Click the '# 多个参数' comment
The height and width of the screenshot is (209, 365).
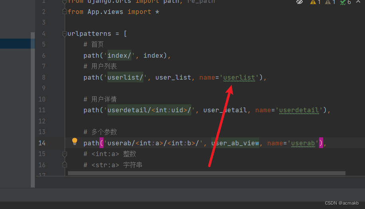[x=100, y=132]
